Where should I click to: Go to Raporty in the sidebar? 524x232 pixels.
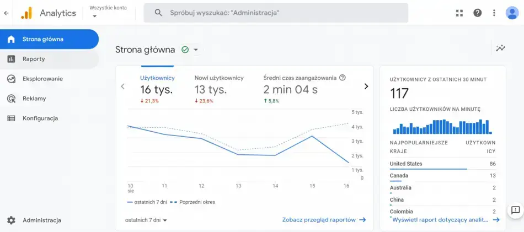click(x=34, y=59)
